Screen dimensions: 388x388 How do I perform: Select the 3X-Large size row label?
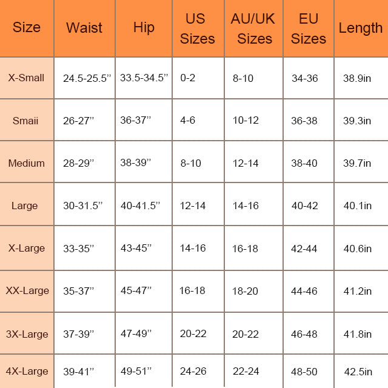27,334
